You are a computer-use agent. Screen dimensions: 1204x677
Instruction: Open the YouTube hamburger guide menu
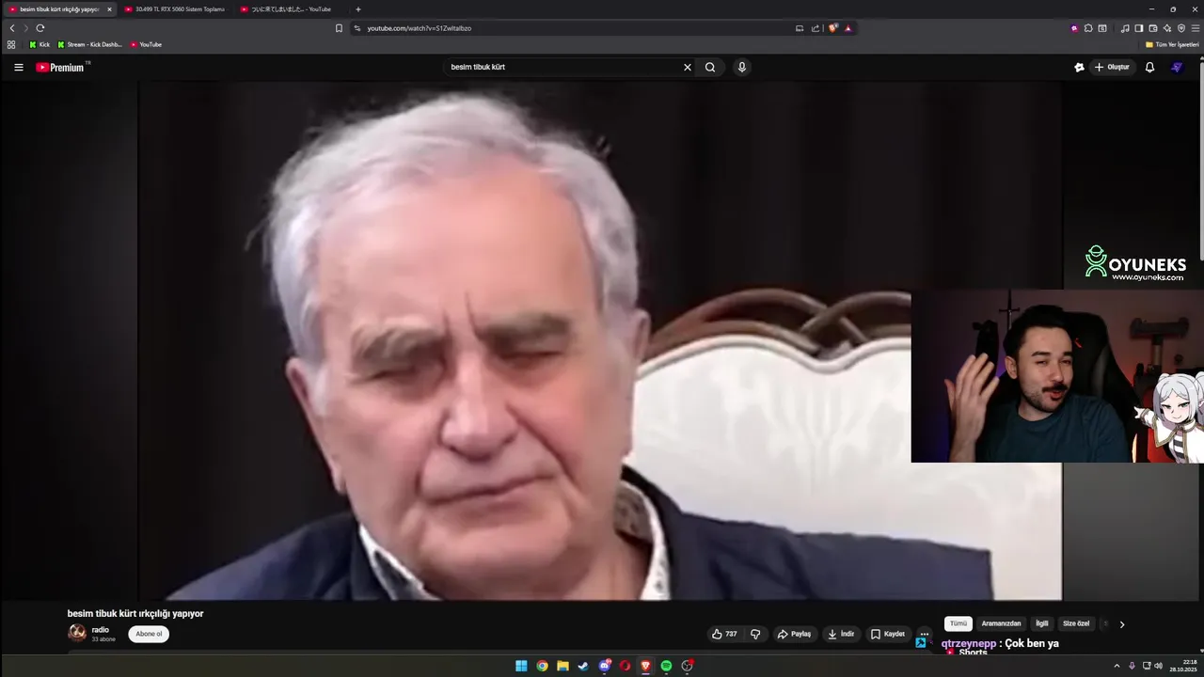point(18,68)
